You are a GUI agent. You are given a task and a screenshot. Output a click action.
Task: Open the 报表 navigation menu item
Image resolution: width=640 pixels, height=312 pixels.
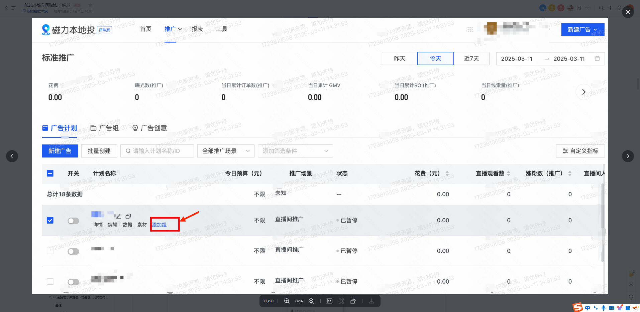198,29
